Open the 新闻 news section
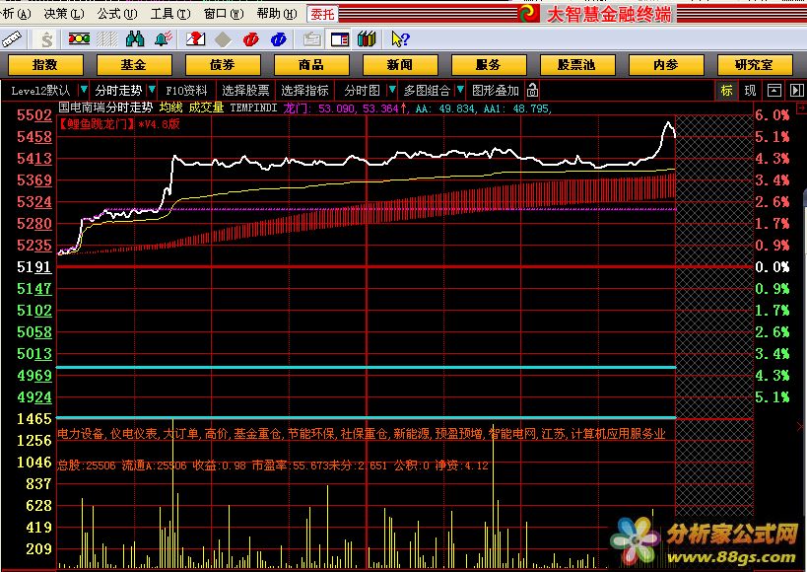 point(400,65)
